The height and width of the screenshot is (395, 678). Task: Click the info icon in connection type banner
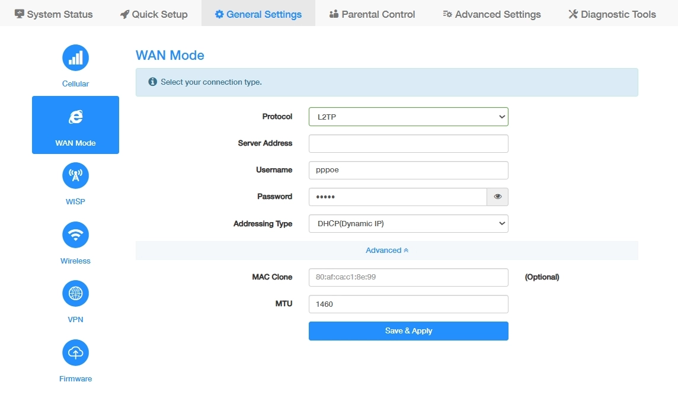[153, 82]
